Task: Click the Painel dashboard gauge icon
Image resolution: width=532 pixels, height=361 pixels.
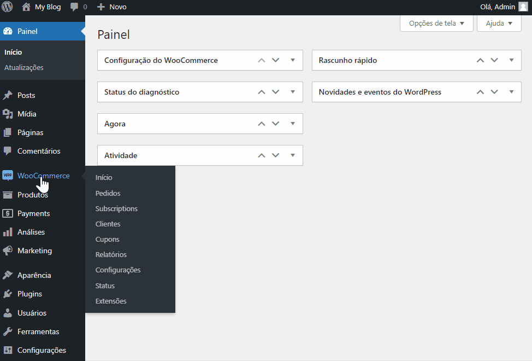Action: pos(8,31)
